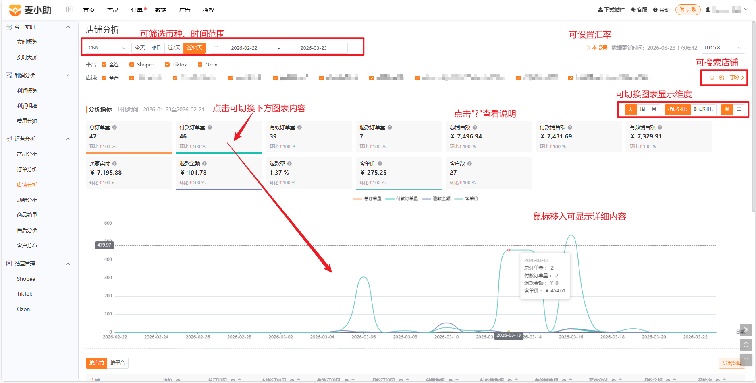756x383 pixels.
Task: Click the calendar icon in date range
Action: (x=216, y=48)
